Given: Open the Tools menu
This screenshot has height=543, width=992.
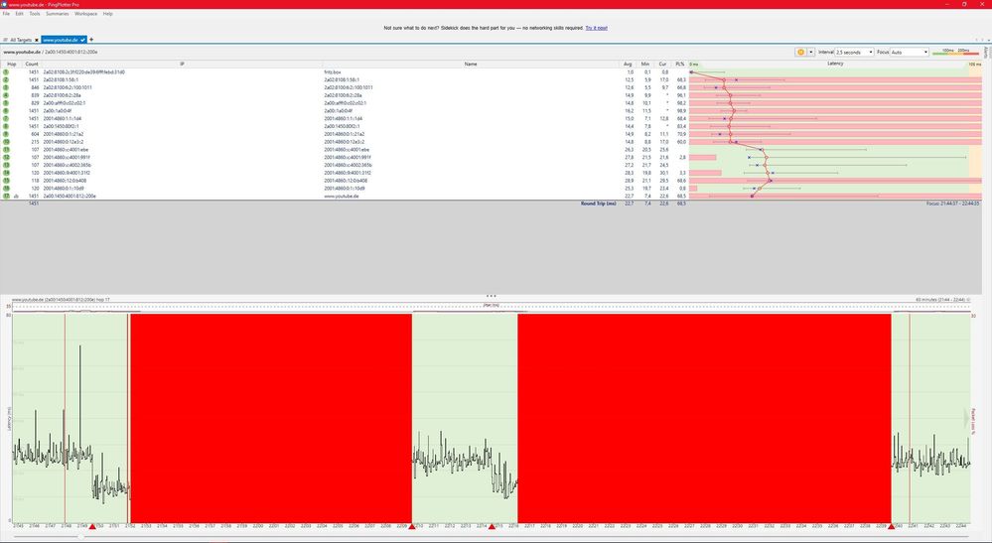Looking at the screenshot, I should coord(35,13).
